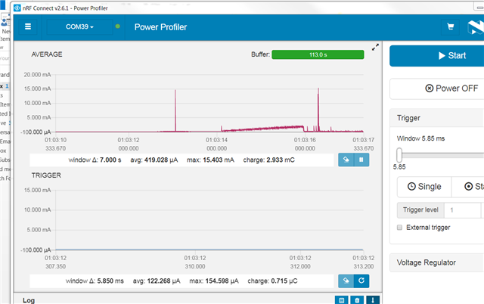
Task: Open the log file icon button
Action: tap(341, 300)
